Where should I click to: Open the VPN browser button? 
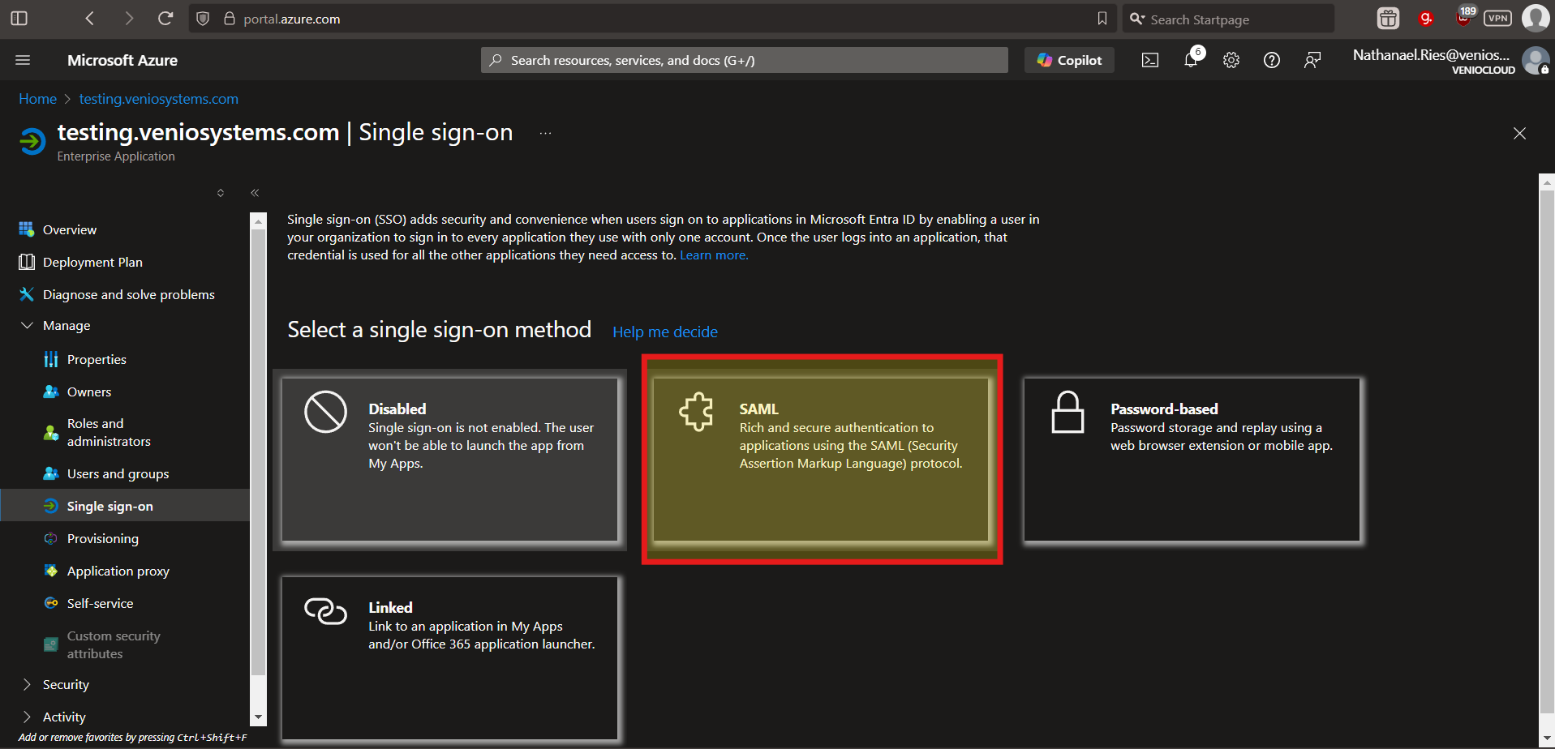[x=1497, y=19]
